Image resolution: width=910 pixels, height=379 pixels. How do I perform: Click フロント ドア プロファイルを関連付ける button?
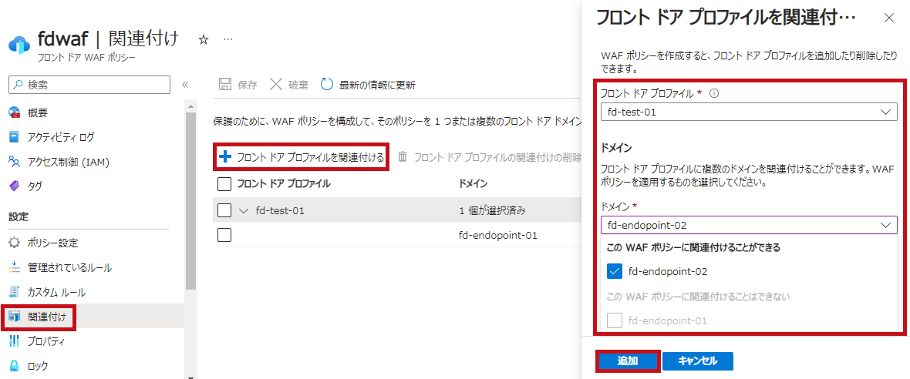pos(302,156)
